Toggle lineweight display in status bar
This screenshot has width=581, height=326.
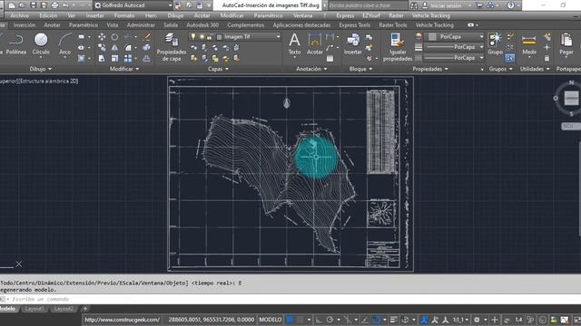[393, 320]
